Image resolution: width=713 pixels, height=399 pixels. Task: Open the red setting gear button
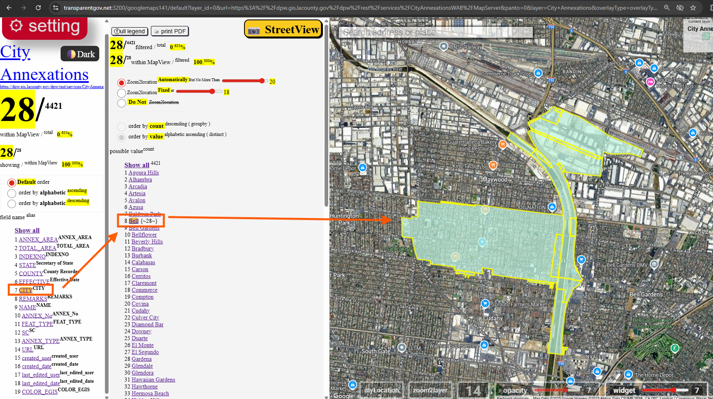pyautogui.click(x=45, y=27)
